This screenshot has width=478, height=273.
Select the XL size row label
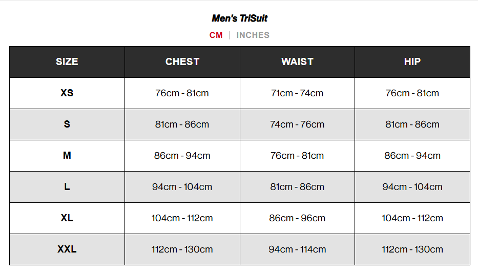67,218
